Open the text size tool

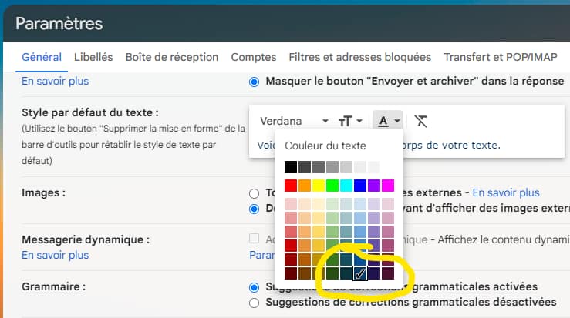[346, 121]
